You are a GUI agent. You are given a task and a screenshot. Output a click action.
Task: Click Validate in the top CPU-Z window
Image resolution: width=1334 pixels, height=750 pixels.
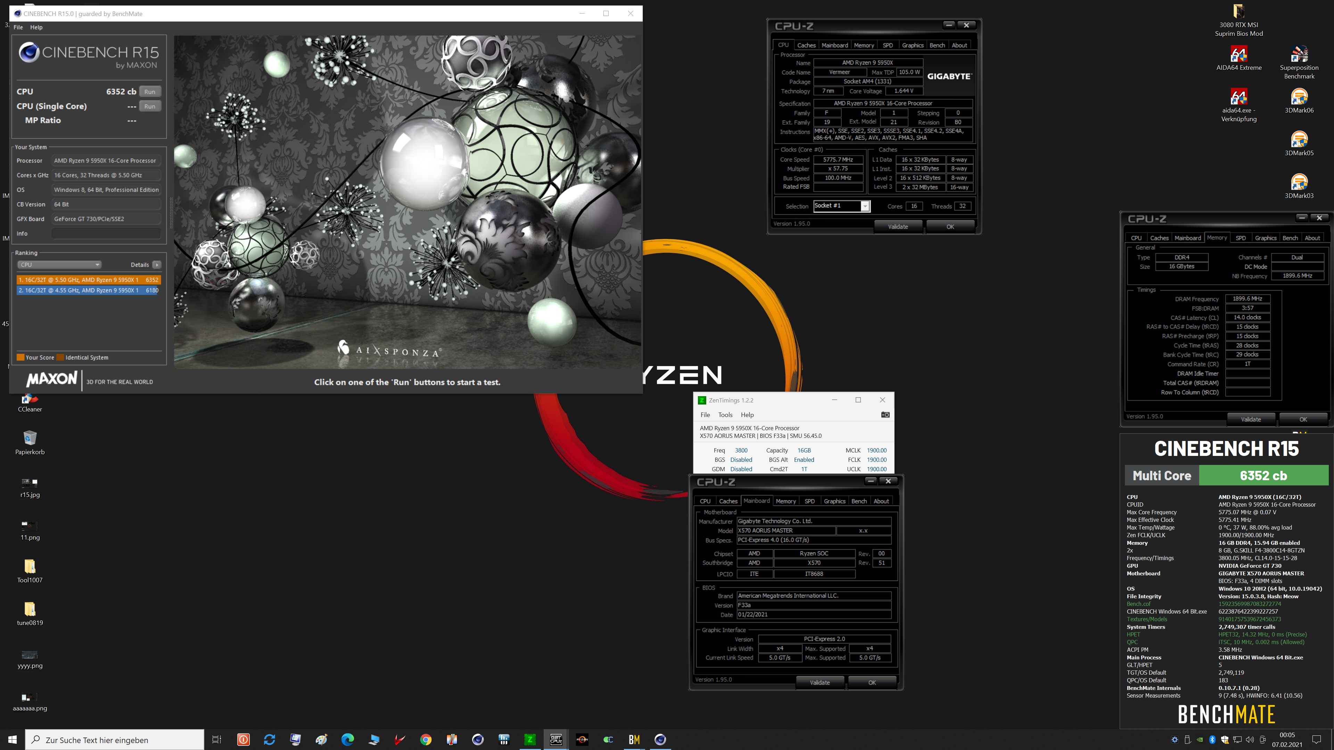point(898,226)
